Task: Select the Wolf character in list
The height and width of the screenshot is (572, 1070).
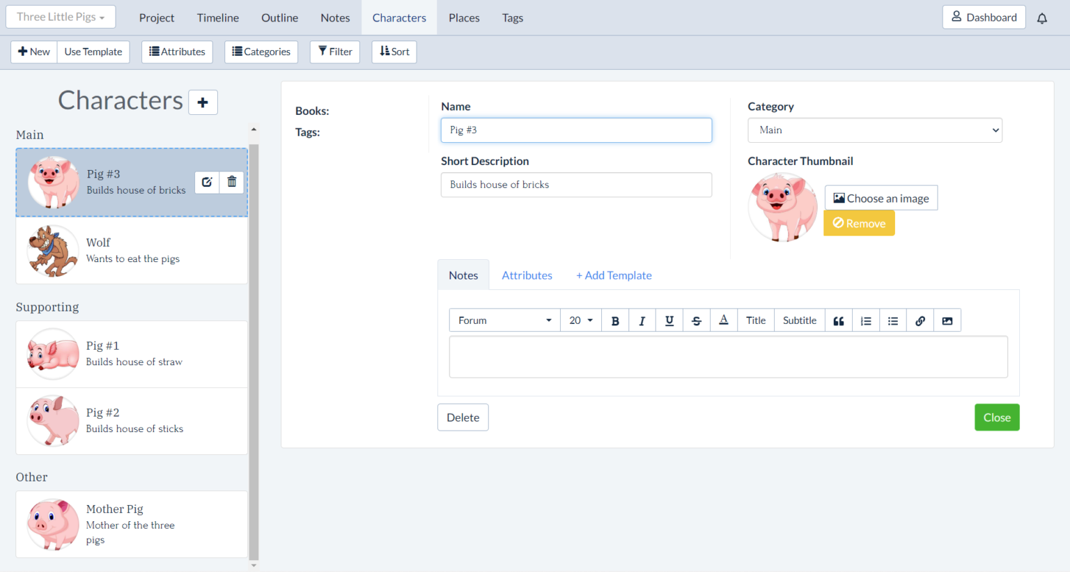Action: click(132, 251)
